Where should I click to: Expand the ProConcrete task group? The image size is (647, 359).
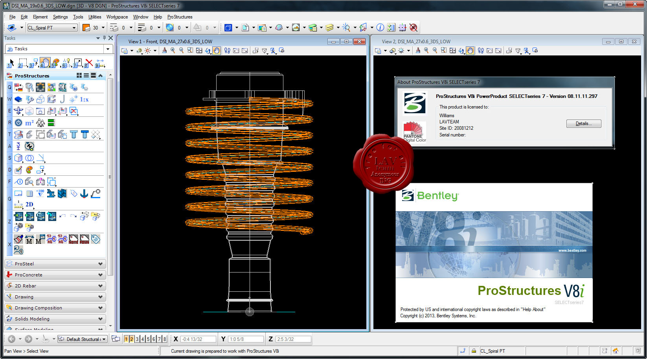pyautogui.click(x=55, y=275)
